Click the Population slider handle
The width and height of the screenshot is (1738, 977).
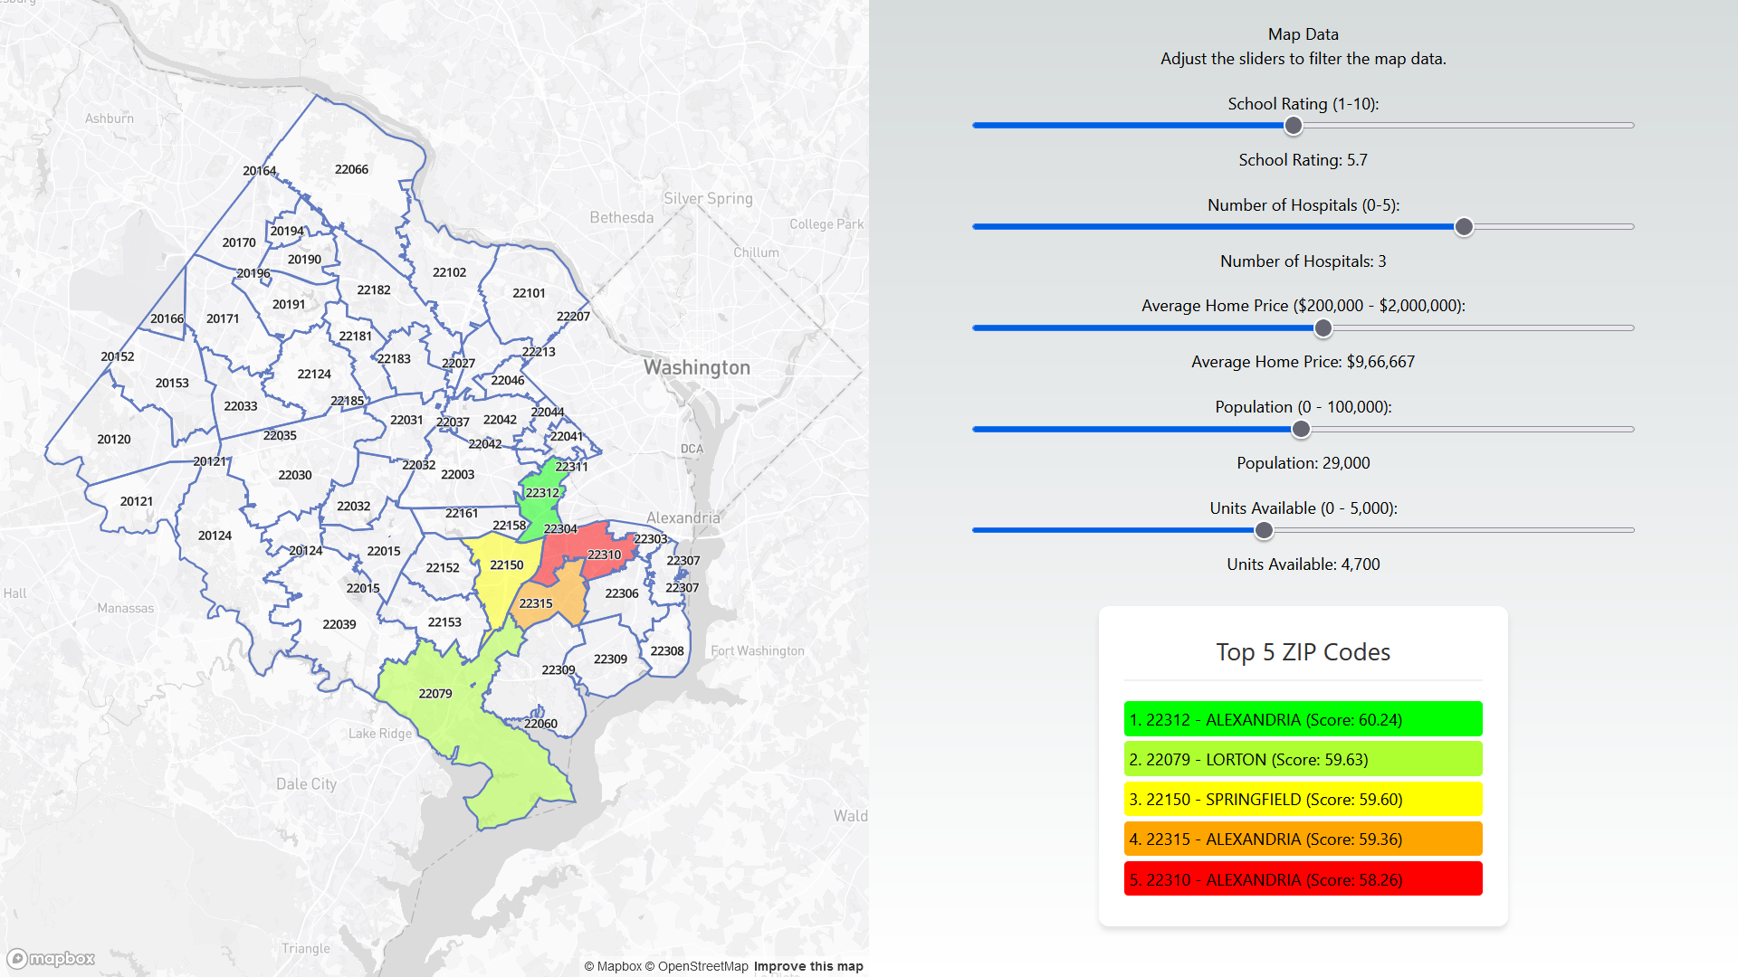point(1301,430)
